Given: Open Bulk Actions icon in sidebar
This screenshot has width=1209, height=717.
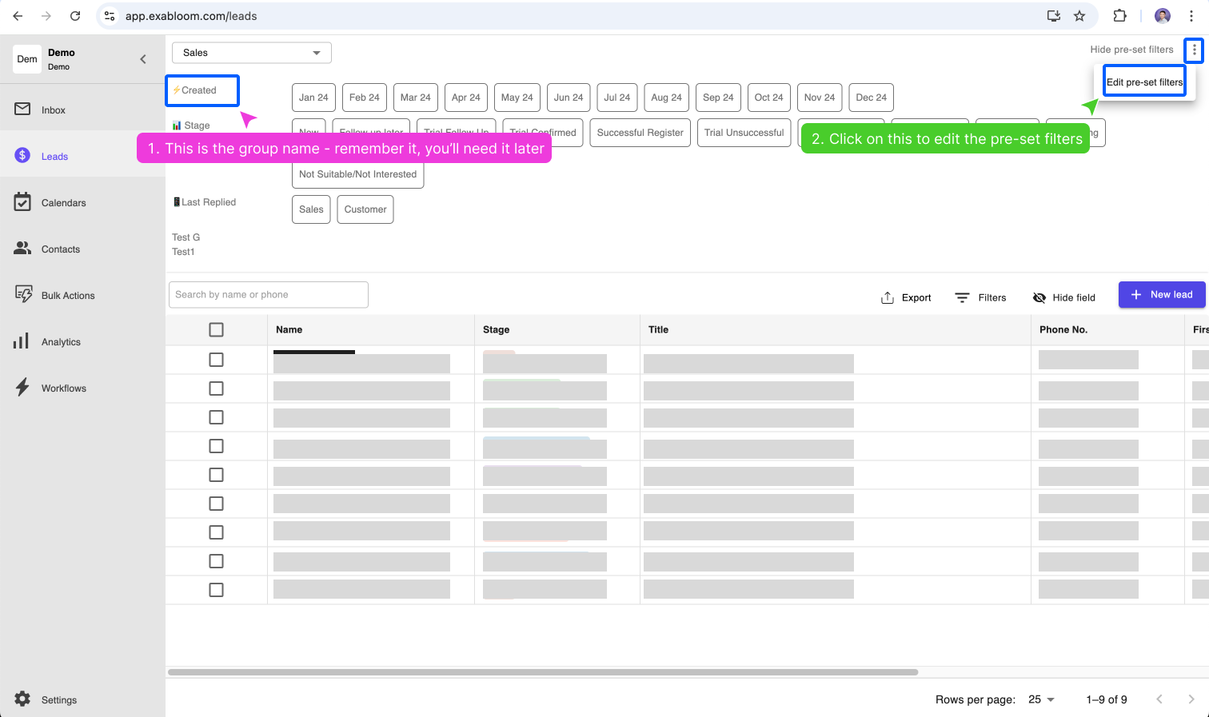Looking at the screenshot, I should point(22,295).
